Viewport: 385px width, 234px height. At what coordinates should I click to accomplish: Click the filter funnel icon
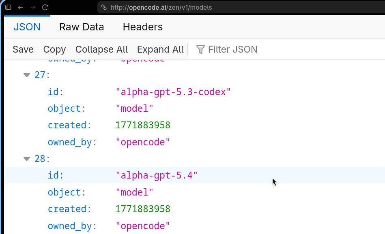(x=200, y=49)
